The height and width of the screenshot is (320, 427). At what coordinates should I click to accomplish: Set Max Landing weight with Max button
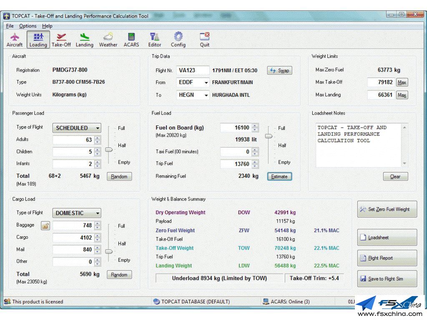pyautogui.click(x=402, y=95)
